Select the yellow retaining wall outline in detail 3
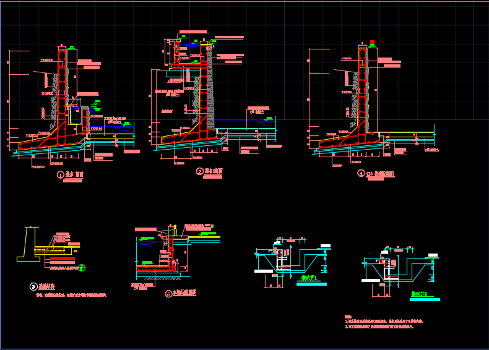This screenshot has width=489, height=350. point(27,244)
